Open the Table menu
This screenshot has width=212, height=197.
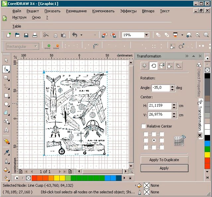click(17, 26)
